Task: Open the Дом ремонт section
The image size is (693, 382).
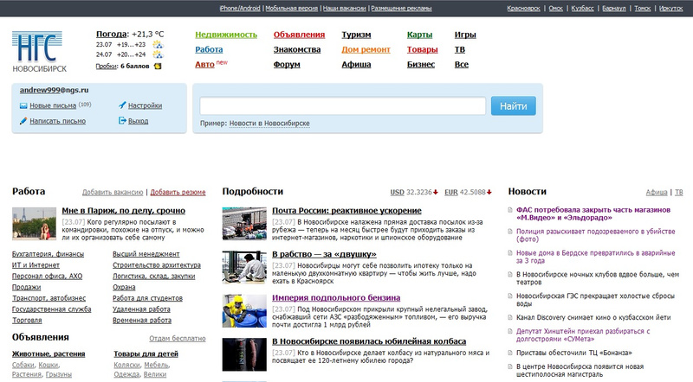Action: pos(367,50)
